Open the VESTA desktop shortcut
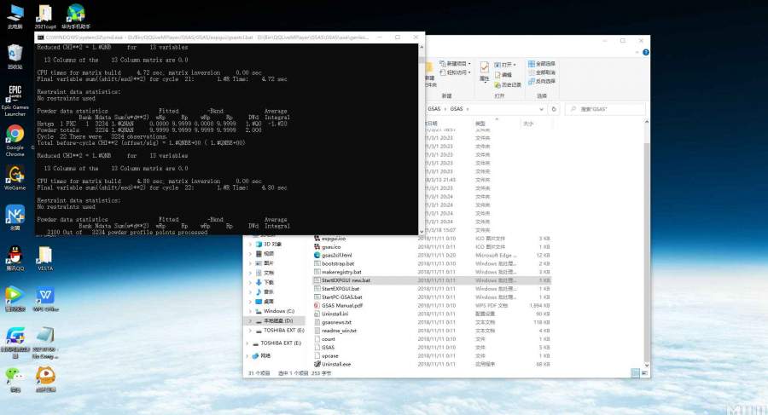This screenshot has height=415, width=768. click(44, 257)
